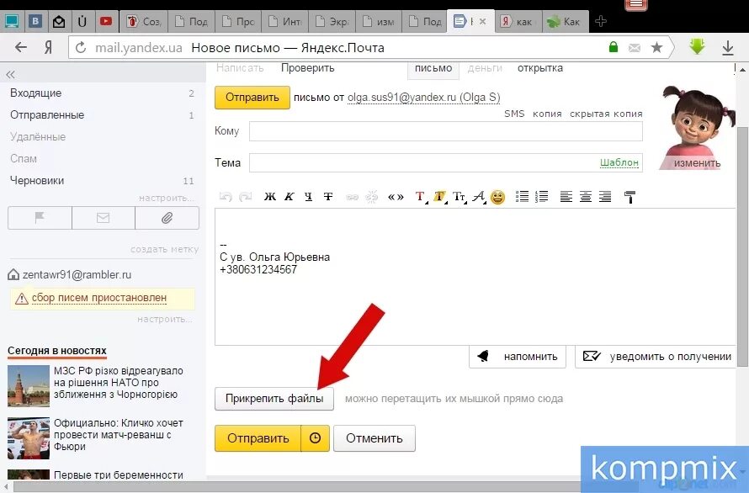Click the Bold (Ж) formatting icon

click(x=270, y=196)
